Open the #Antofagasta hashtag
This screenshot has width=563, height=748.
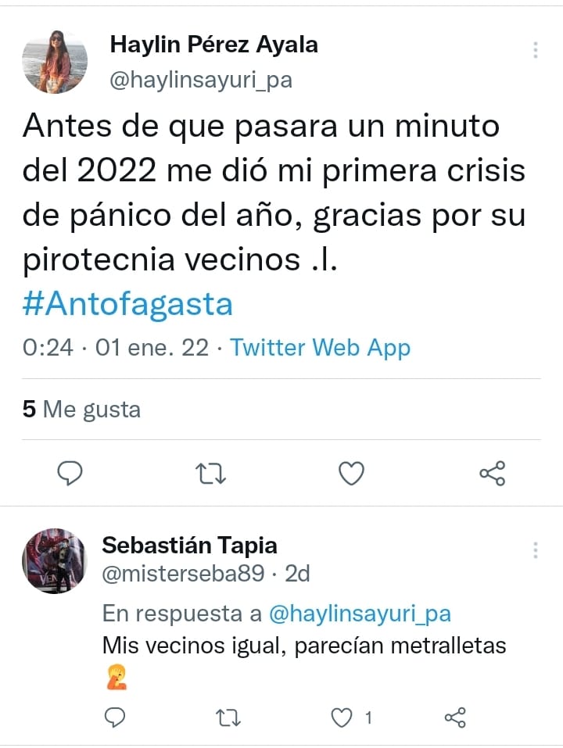(x=127, y=304)
